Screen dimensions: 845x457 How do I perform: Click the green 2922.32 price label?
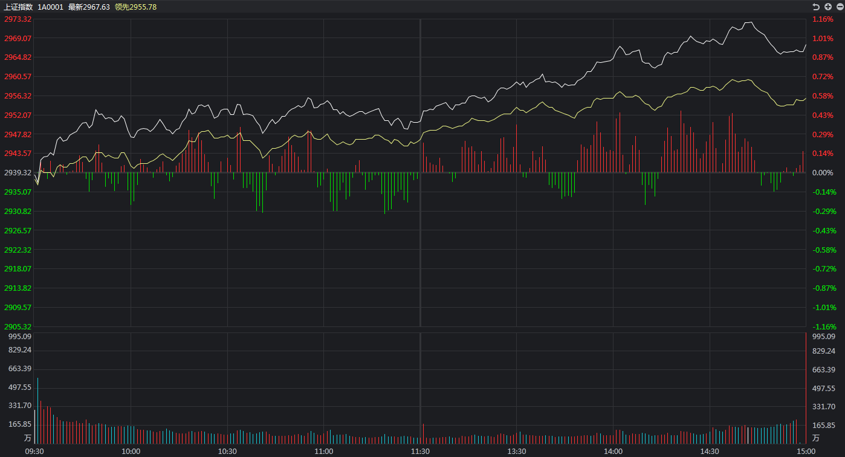pyautogui.click(x=18, y=250)
